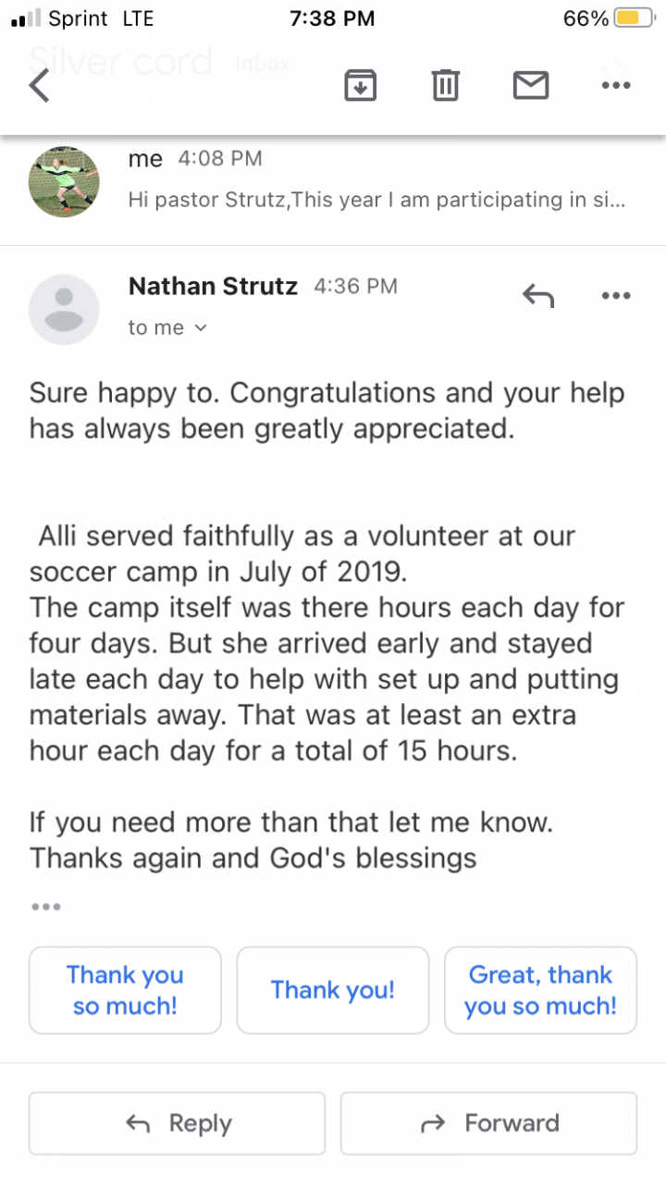Mark conversation unread with envelope icon
Viewport: 666px width, 1184px height.
click(531, 86)
